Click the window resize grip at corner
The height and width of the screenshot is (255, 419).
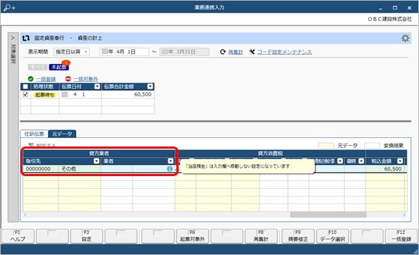click(x=415, y=251)
